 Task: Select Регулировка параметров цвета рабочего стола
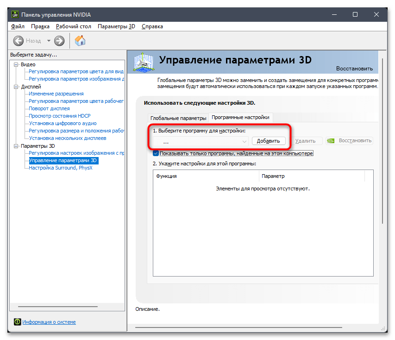[76, 101]
